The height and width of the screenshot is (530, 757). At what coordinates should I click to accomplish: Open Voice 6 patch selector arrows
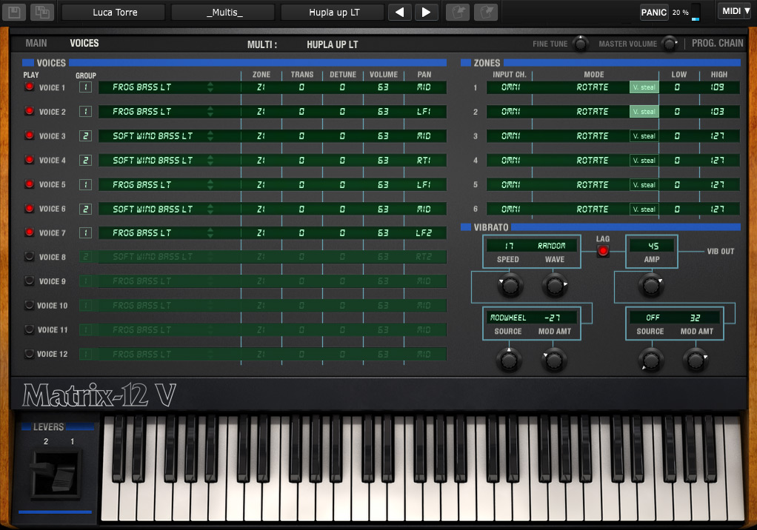click(x=210, y=209)
